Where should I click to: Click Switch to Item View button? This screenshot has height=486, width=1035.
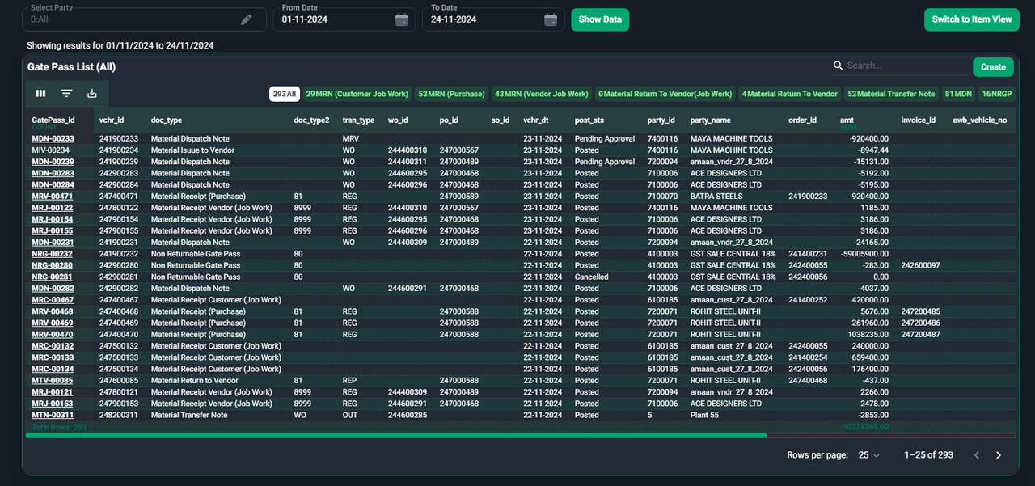click(972, 19)
